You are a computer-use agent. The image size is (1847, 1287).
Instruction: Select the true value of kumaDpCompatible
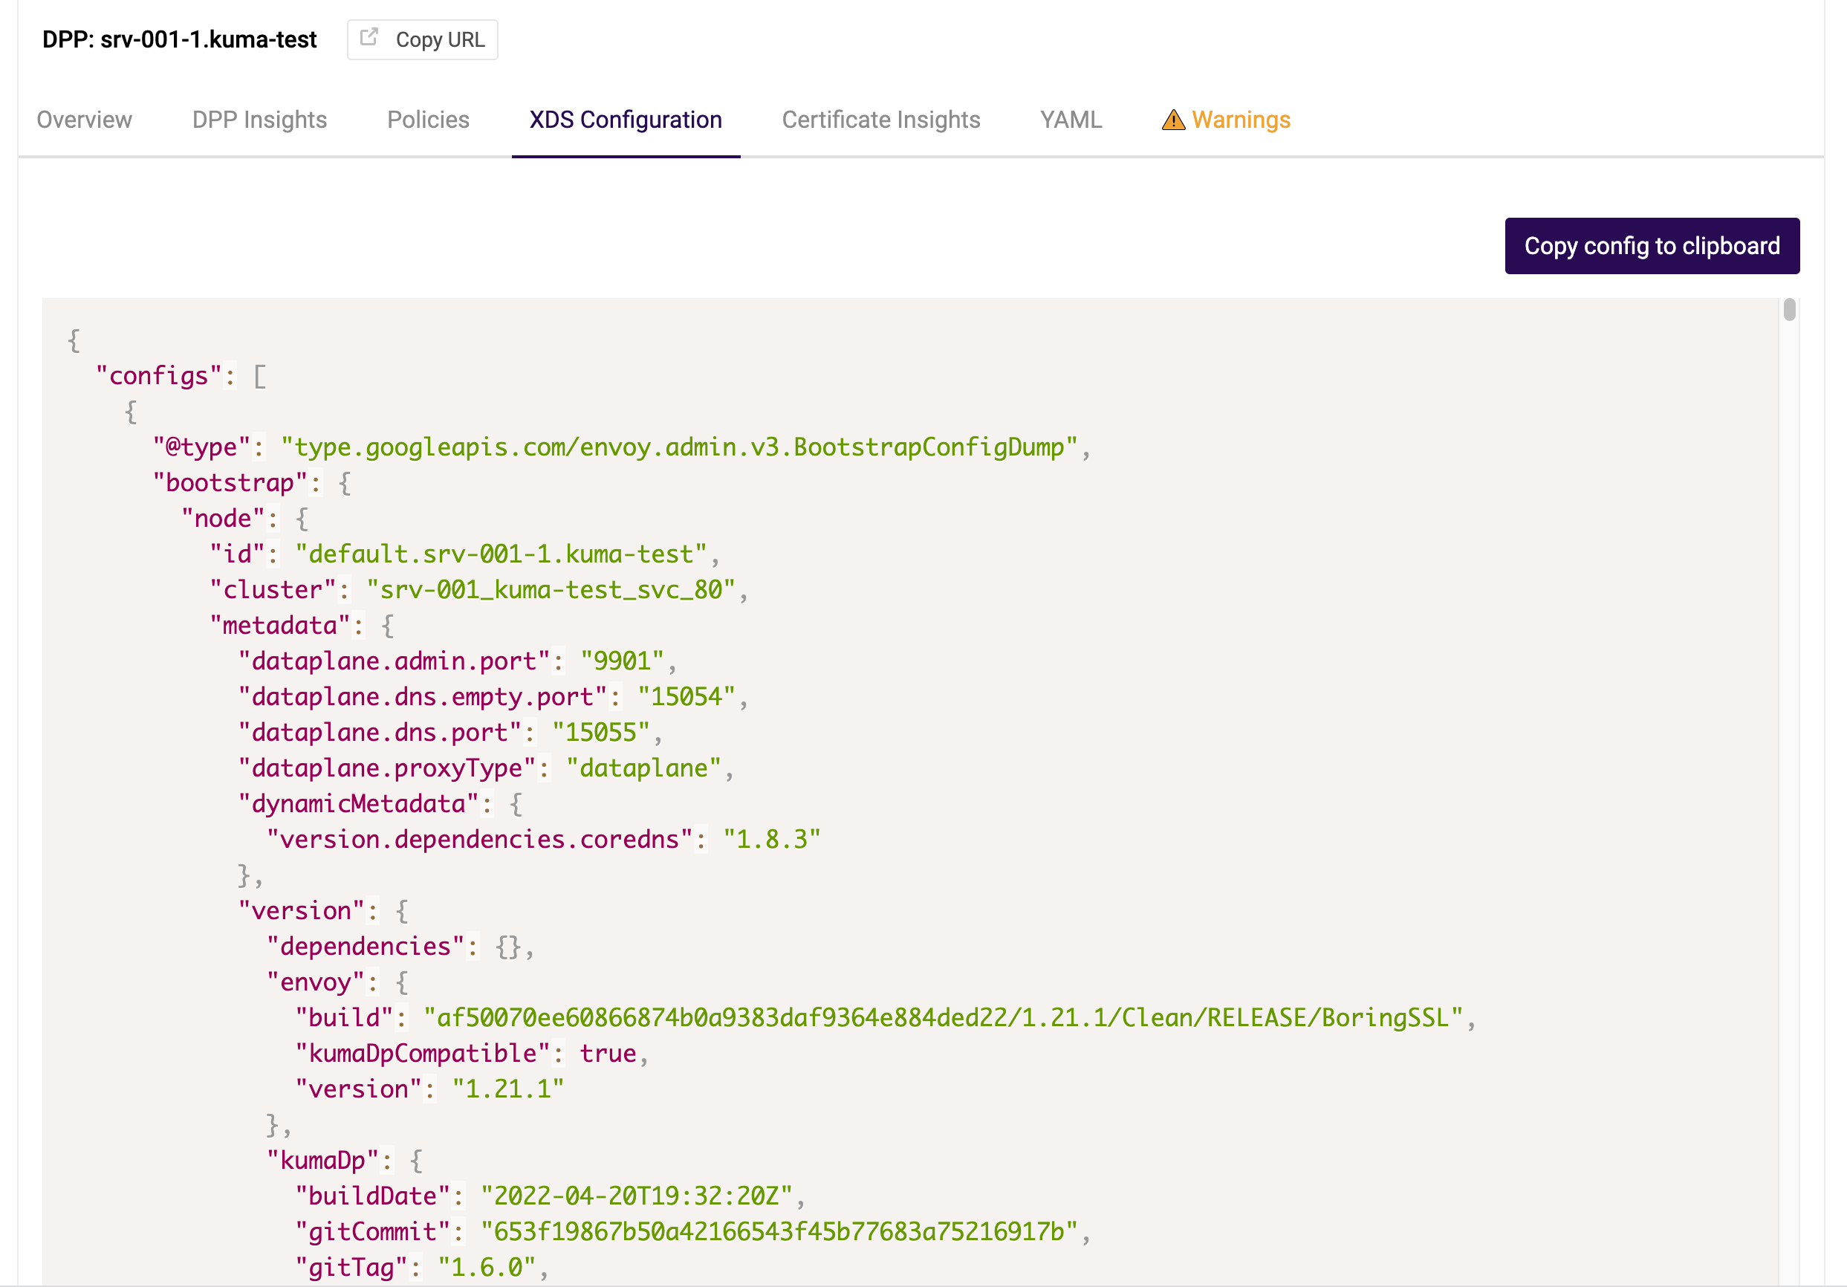608,1054
